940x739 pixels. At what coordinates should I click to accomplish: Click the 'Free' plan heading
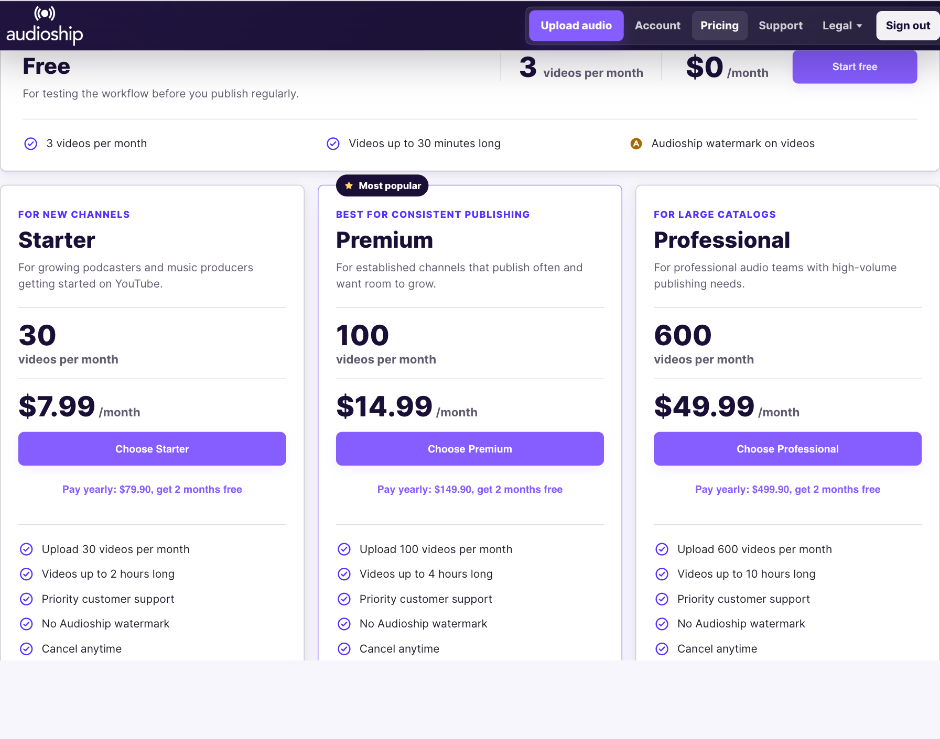pyautogui.click(x=46, y=67)
